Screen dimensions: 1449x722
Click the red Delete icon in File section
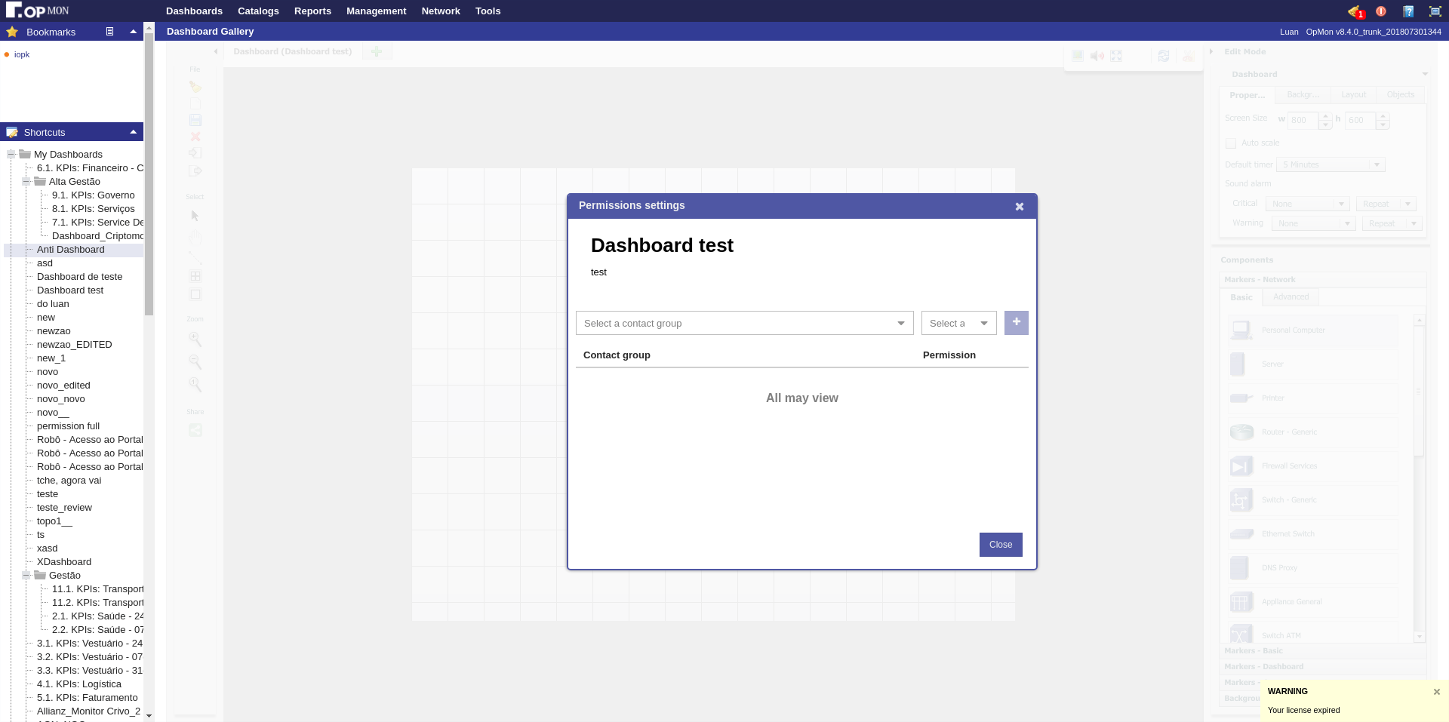[x=195, y=137]
